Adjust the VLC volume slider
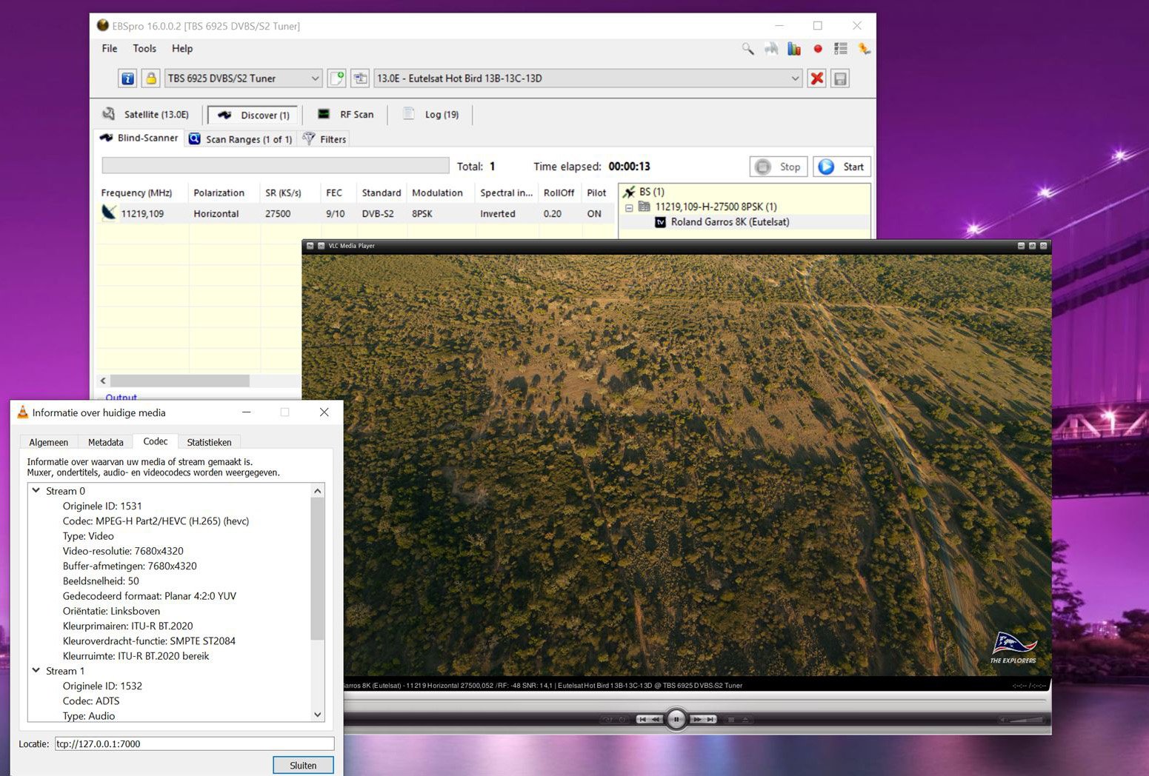 [x=1028, y=720]
